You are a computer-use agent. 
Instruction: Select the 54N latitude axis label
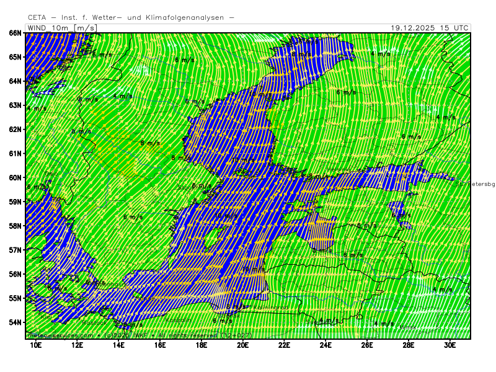(15, 322)
